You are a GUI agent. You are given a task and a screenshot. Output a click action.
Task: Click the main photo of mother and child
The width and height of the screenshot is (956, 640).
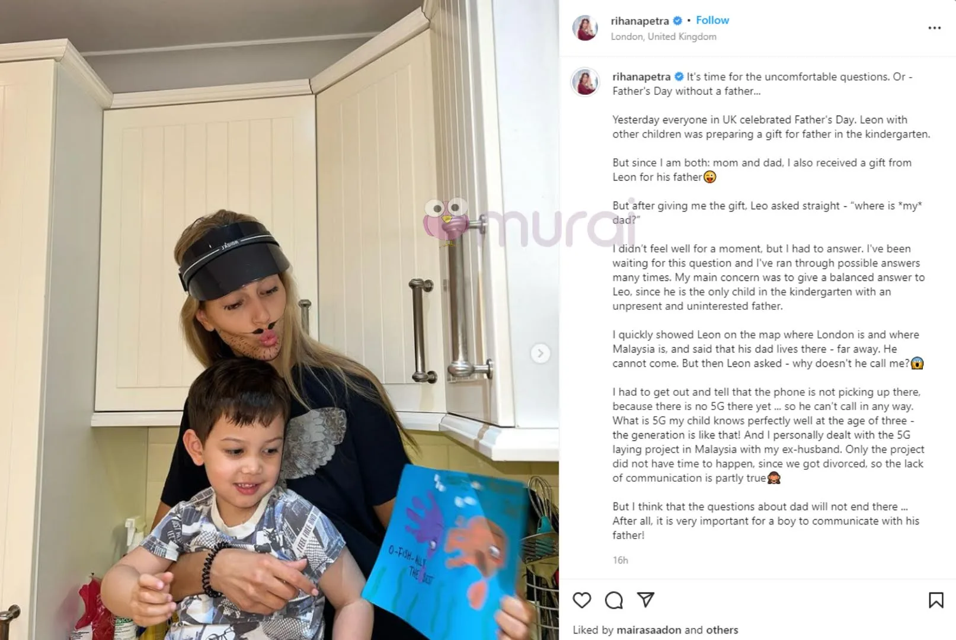tap(279, 320)
